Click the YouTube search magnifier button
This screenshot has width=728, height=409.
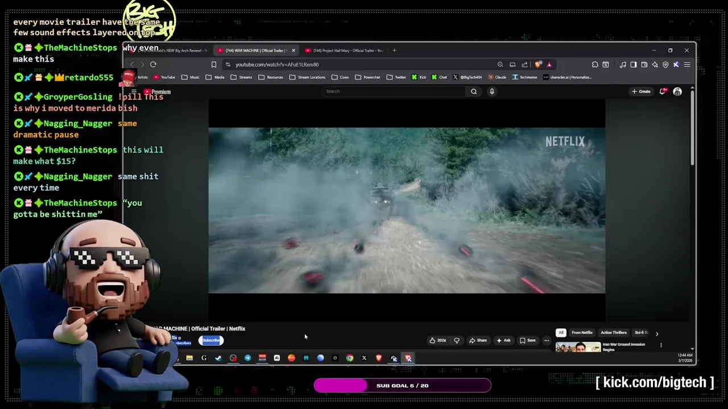[474, 91]
